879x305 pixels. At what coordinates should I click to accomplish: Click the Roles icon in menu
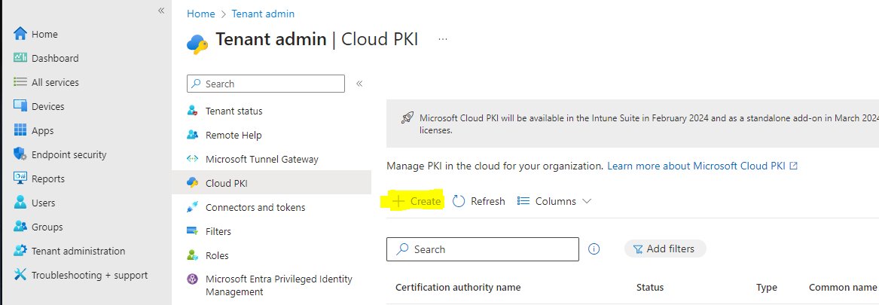coord(192,255)
